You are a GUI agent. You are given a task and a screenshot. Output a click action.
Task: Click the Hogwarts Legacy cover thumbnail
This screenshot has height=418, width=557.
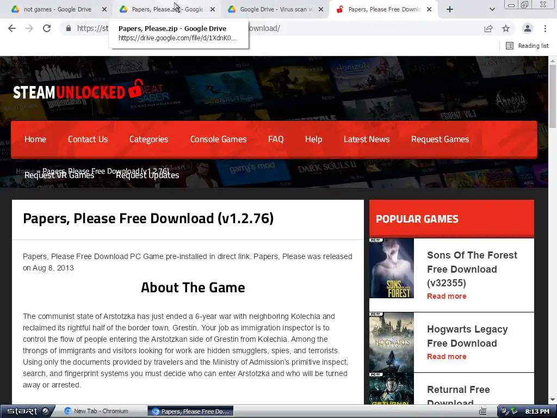392,342
